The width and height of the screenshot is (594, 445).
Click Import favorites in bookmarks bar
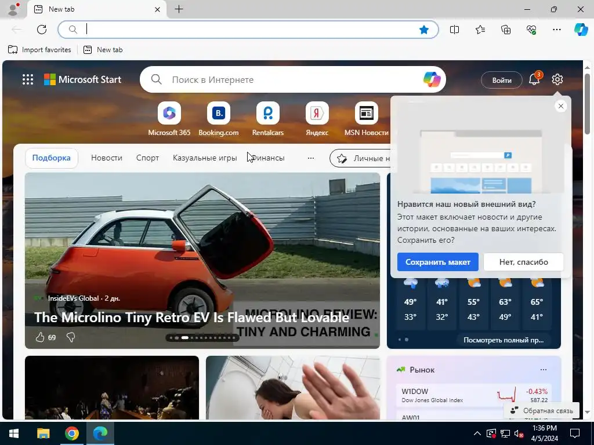coord(39,50)
